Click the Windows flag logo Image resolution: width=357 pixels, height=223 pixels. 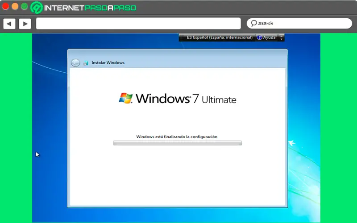[x=126, y=98]
